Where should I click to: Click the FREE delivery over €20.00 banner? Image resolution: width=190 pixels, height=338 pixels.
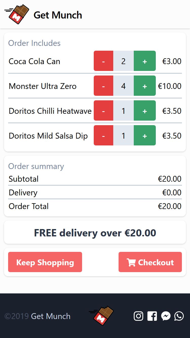click(95, 232)
